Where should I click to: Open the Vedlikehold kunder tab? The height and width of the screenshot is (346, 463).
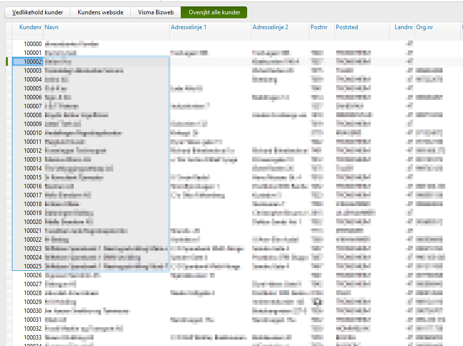coord(38,12)
